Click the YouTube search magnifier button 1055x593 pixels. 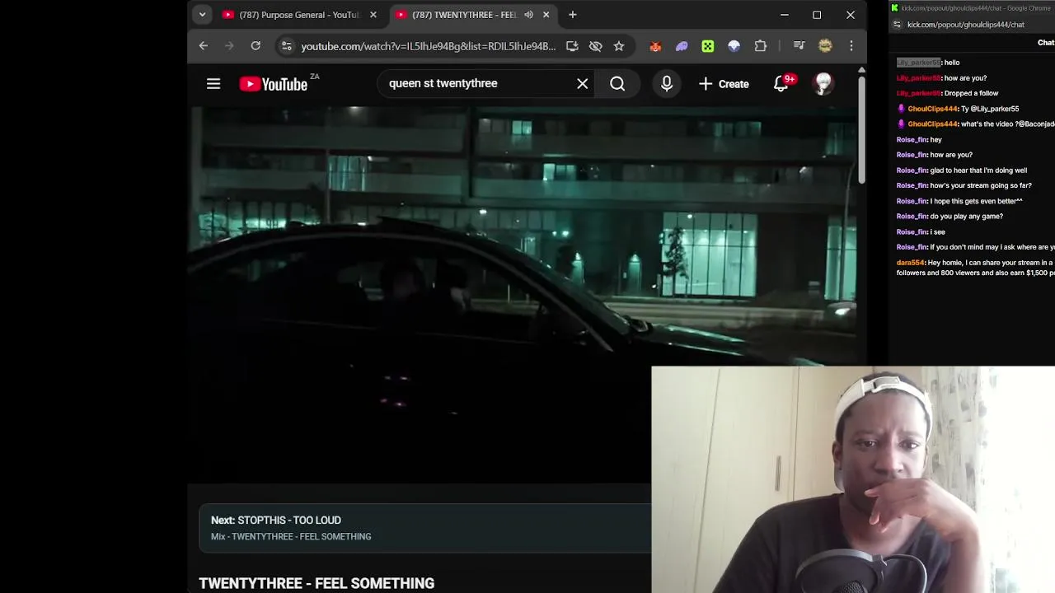(x=617, y=83)
